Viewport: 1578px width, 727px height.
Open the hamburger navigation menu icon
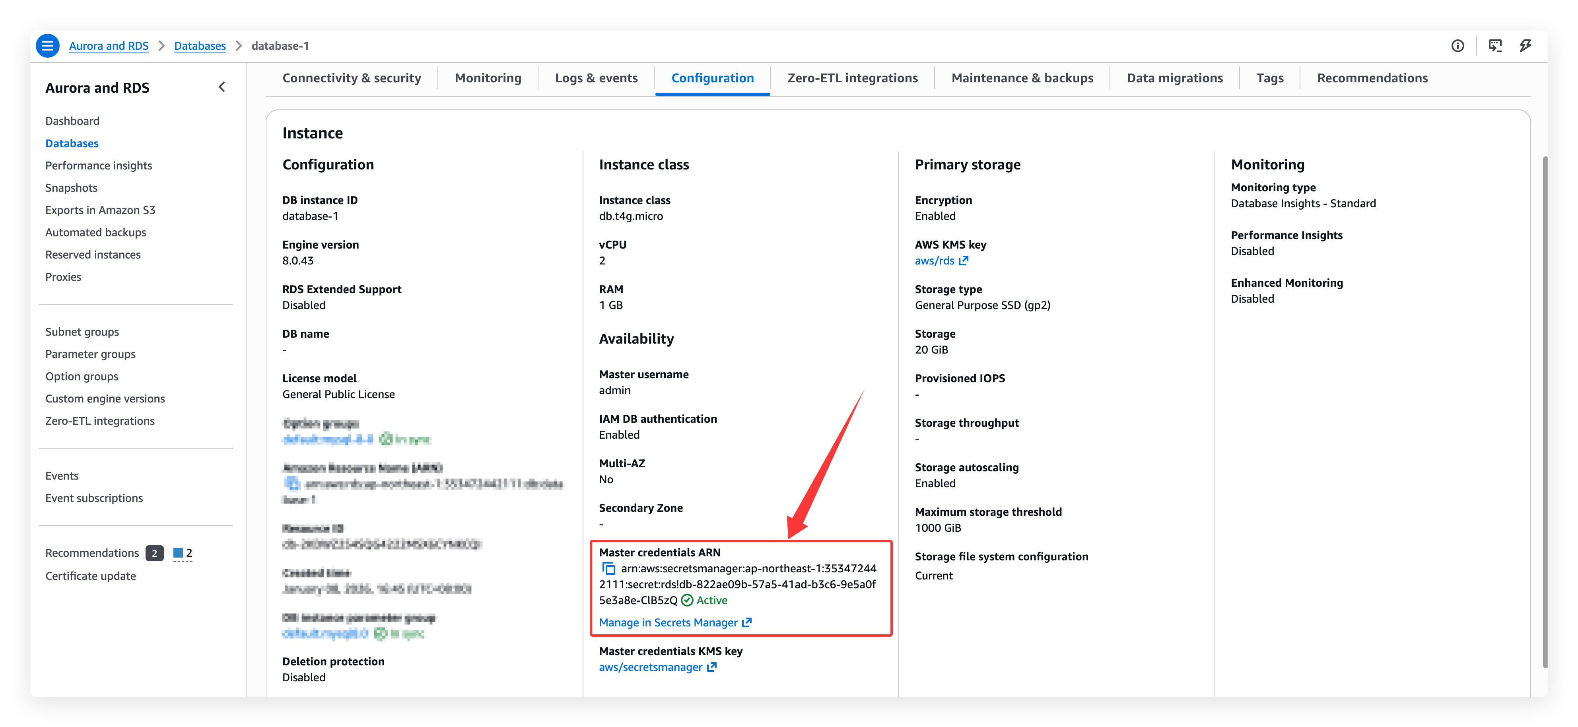tap(47, 46)
